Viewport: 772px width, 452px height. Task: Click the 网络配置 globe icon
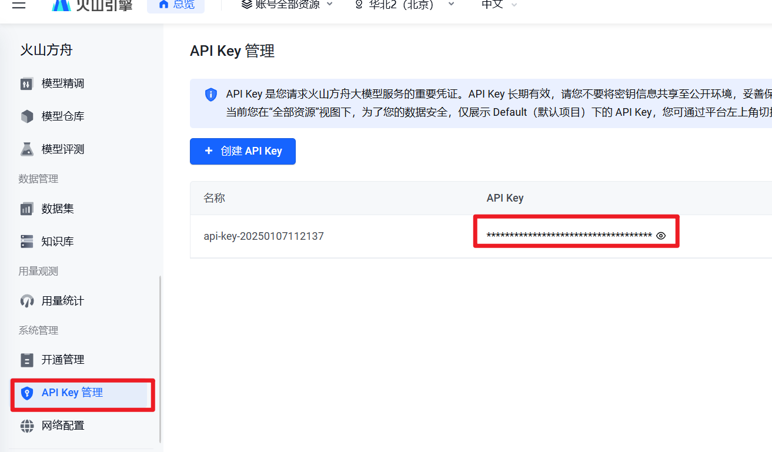(27, 426)
